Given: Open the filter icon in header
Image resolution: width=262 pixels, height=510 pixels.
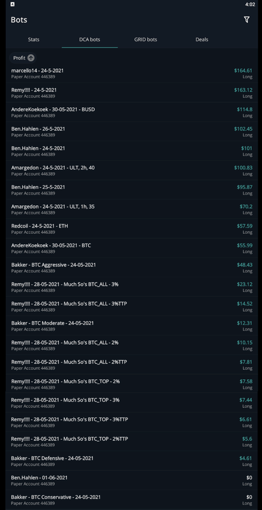Looking at the screenshot, I should 247,20.
